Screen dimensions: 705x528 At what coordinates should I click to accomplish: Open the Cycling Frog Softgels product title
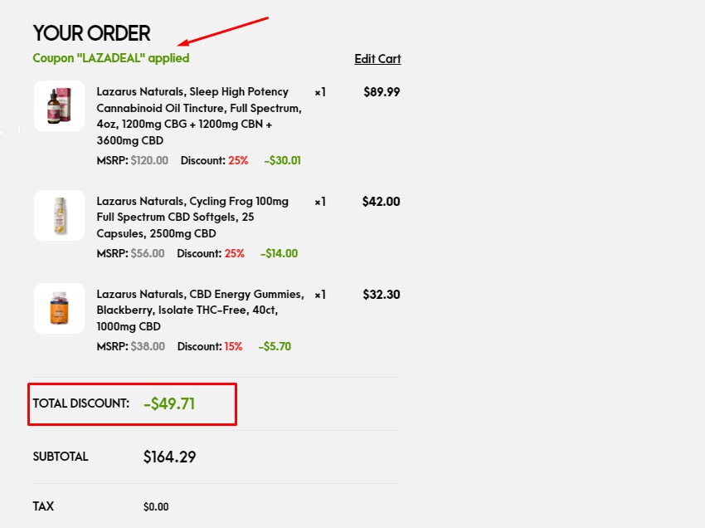click(192, 218)
